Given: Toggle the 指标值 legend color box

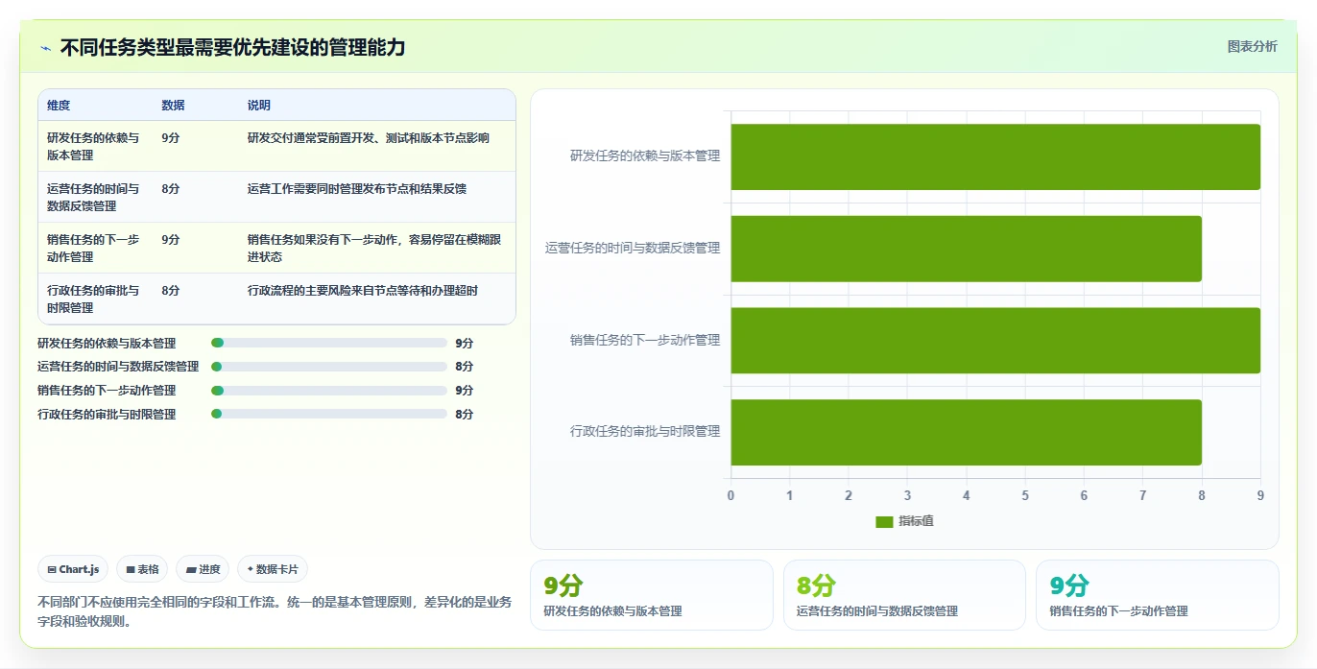Looking at the screenshot, I should [884, 521].
